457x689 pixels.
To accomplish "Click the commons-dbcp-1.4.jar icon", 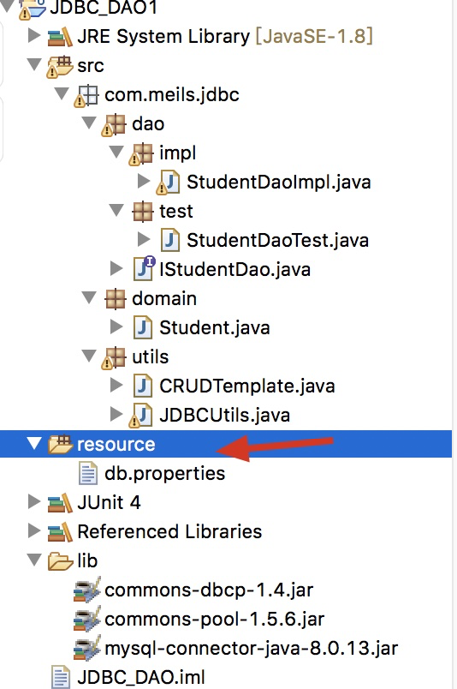I will (87, 590).
